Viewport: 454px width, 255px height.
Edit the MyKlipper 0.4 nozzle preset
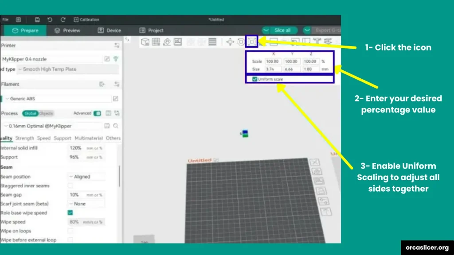point(107,59)
